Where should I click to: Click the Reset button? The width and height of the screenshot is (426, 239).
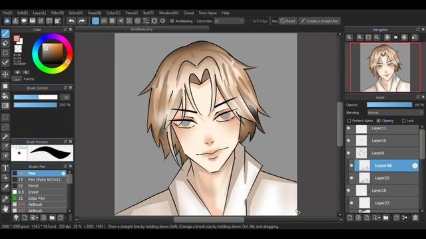(288, 21)
